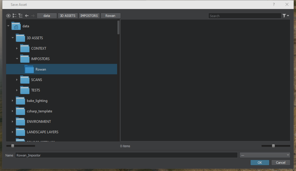Image resolution: width=296 pixels, height=171 pixels.
Task: Click the collapse hierarchy tree icon
Action: [20, 16]
